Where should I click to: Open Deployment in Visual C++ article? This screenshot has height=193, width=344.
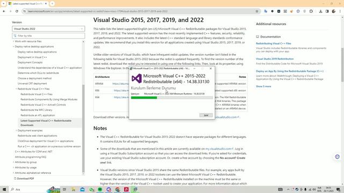[x=32, y=57]
